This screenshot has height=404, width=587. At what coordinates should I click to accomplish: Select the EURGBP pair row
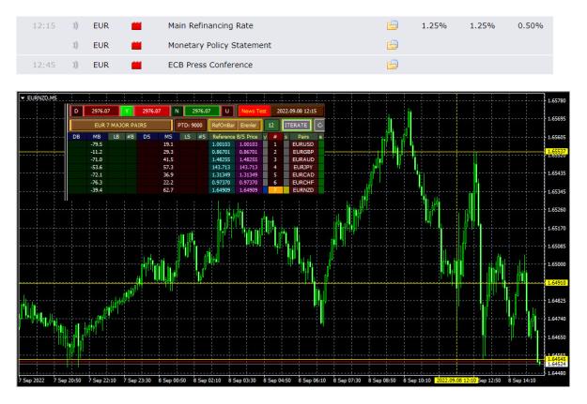pyautogui.click(x=303, y=152)
